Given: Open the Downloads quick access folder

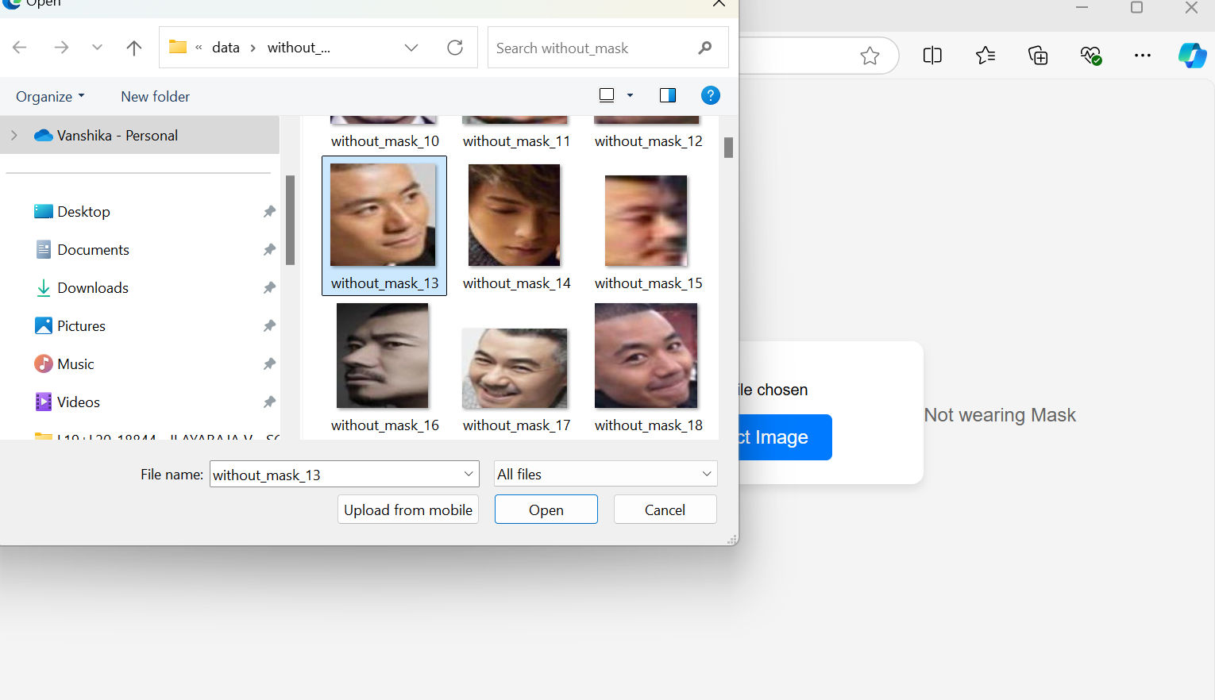Looking at the screenshot, I should coord(93,288).
